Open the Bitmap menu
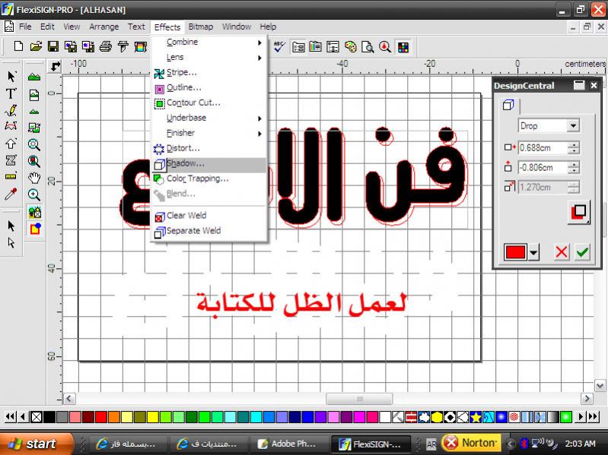Viewport: 608px width, 455px height. click(x=201, y=27)
